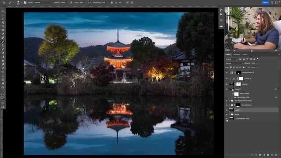Click the Lock all padlock icon

[x=243, y=67]
